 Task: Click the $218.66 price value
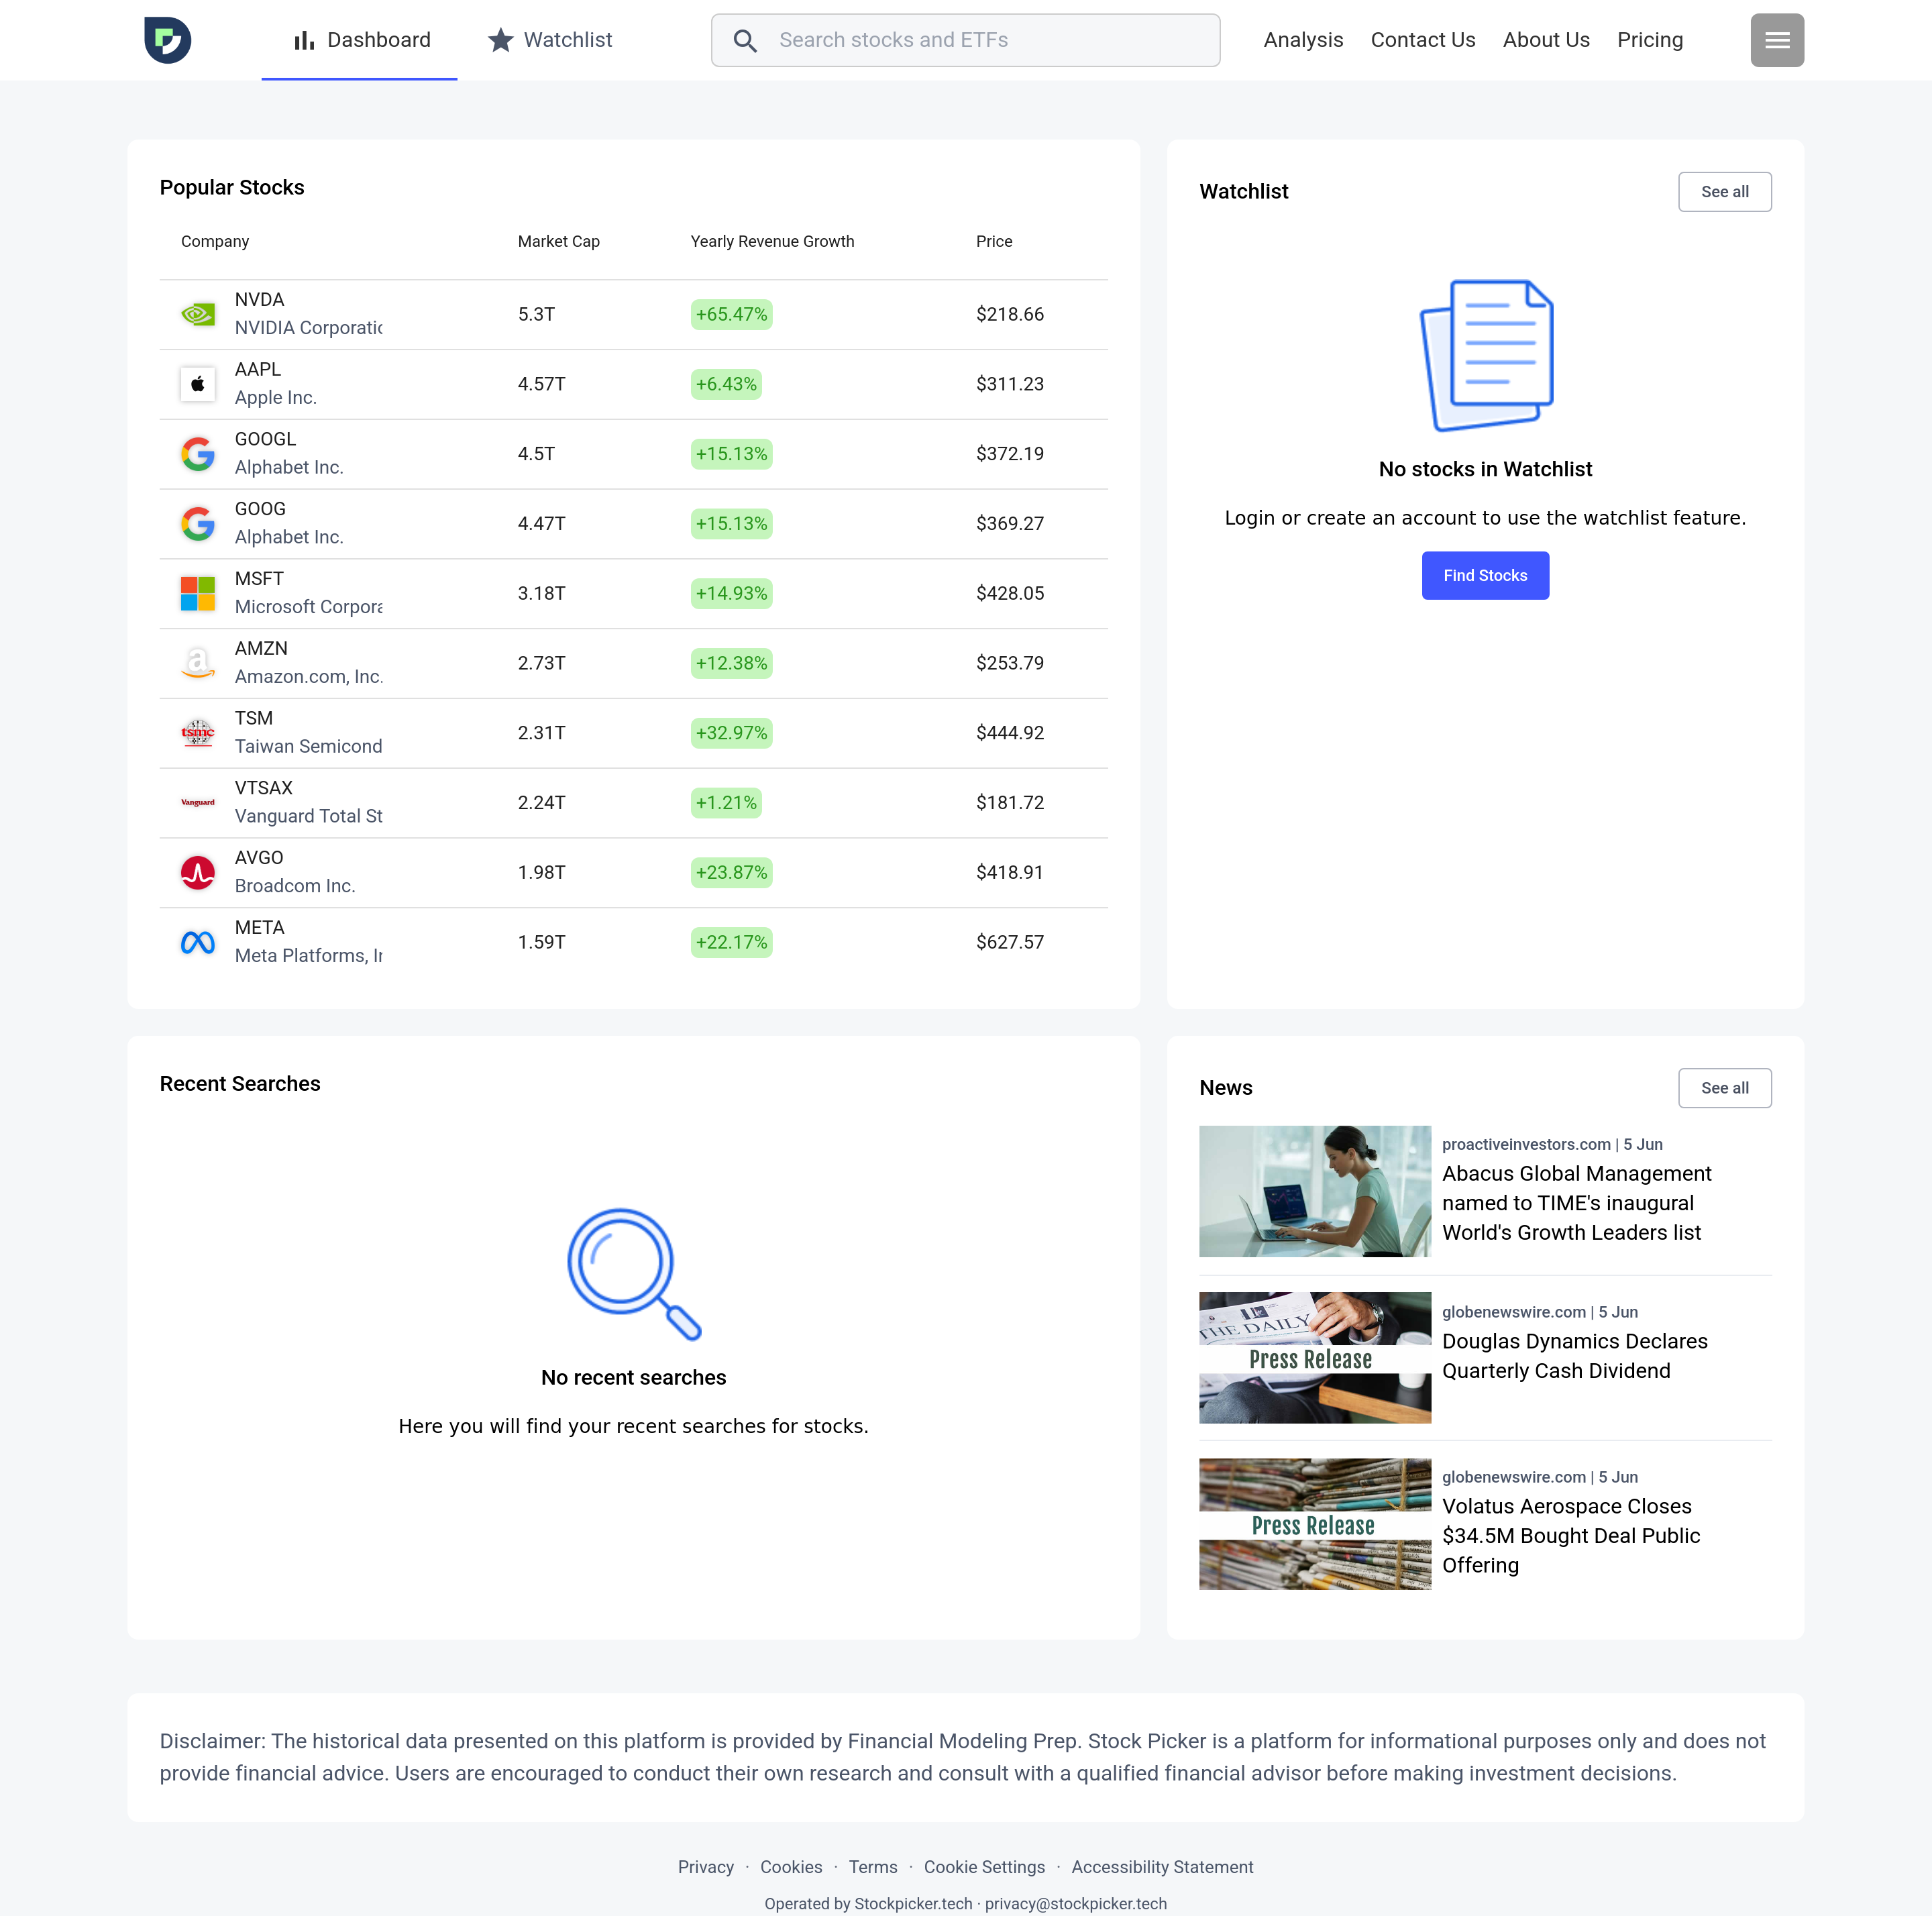click(1010, 314)
